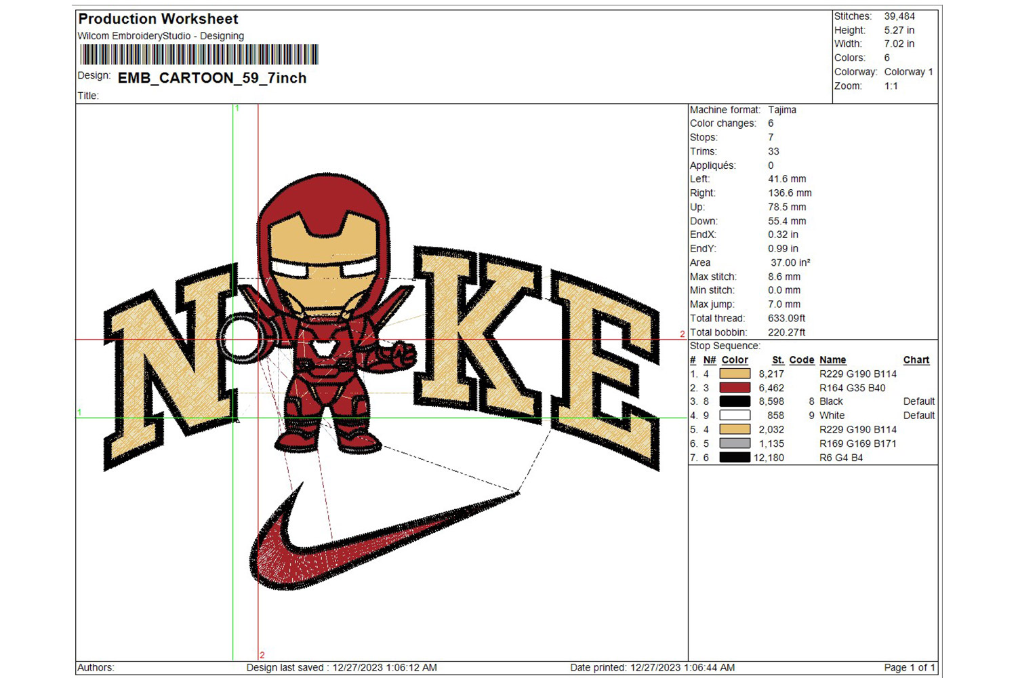Click the 'Appliqués:' label

713,165
